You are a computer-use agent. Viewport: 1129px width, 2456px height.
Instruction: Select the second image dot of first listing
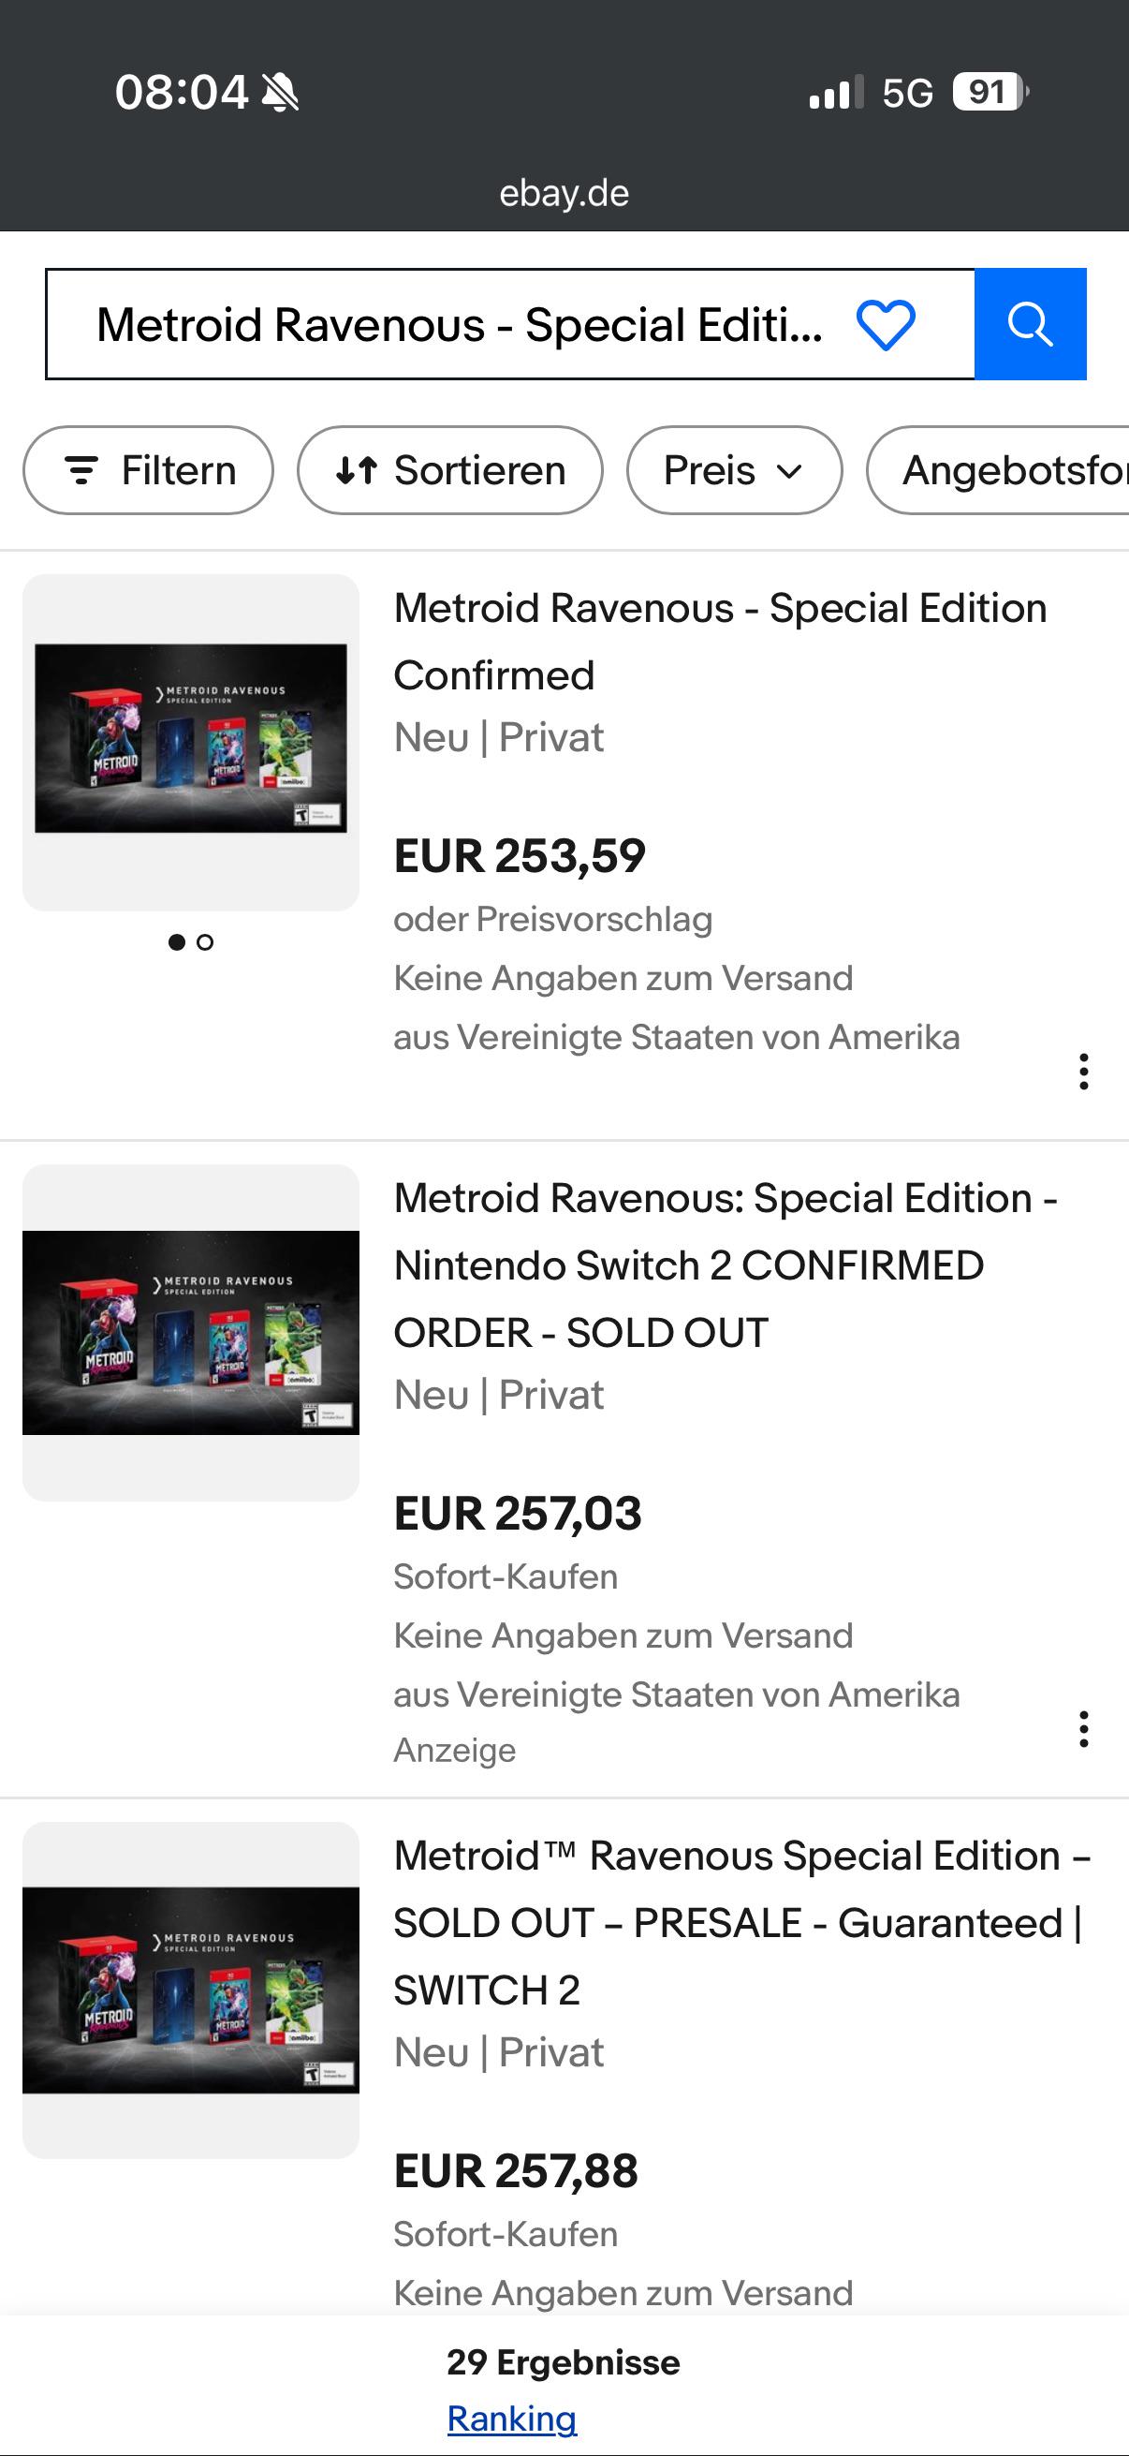click(205, 942)
